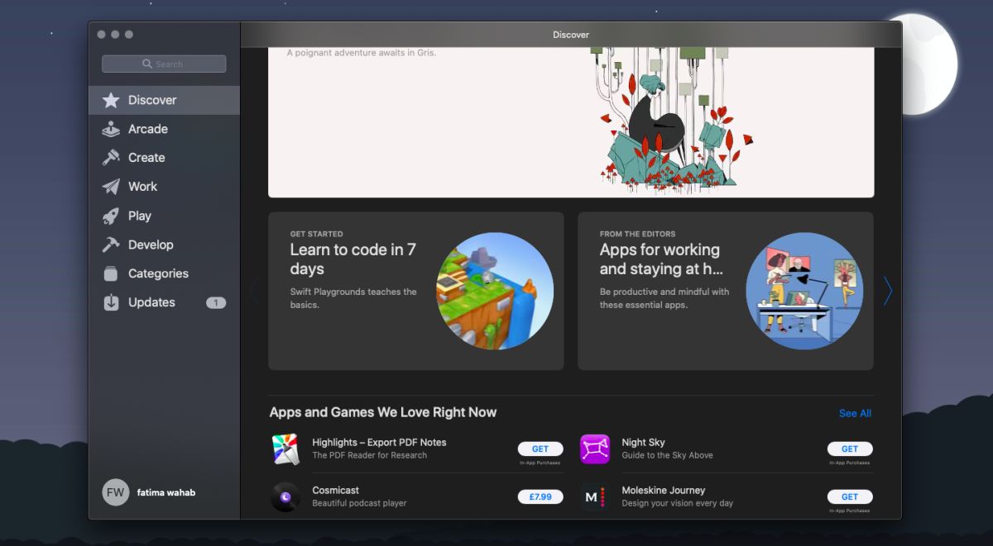993x546 pixels.
Task: Open the Play rocket icon
Action: click(x=111, y=216)
